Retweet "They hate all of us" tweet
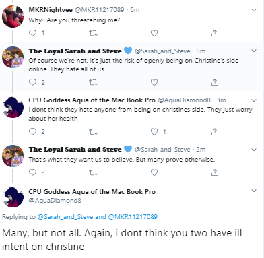Image resolution: width=264 pixels, height=258 pixels. coord(93,82)
